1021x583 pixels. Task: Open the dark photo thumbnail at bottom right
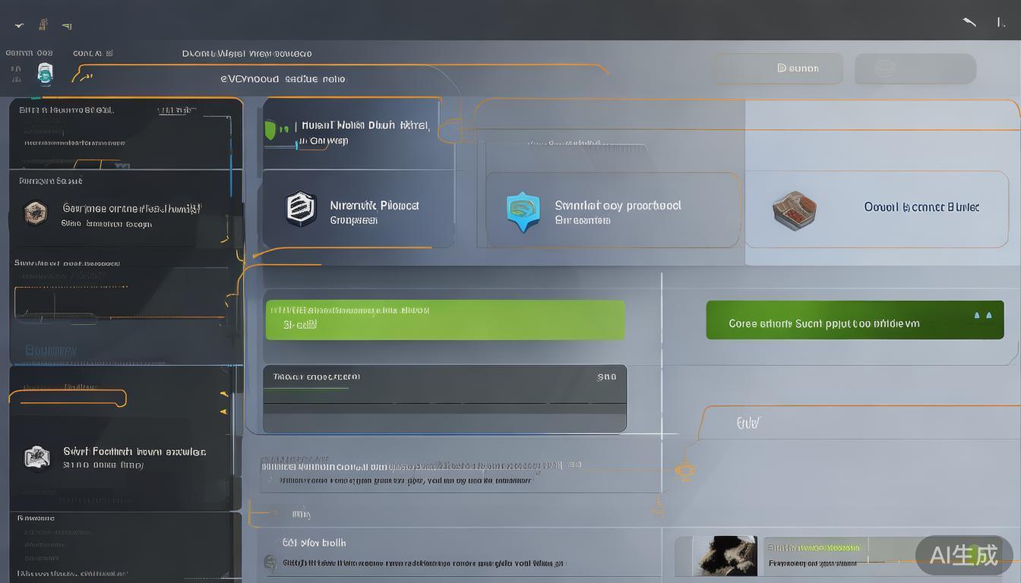(716, 556)
